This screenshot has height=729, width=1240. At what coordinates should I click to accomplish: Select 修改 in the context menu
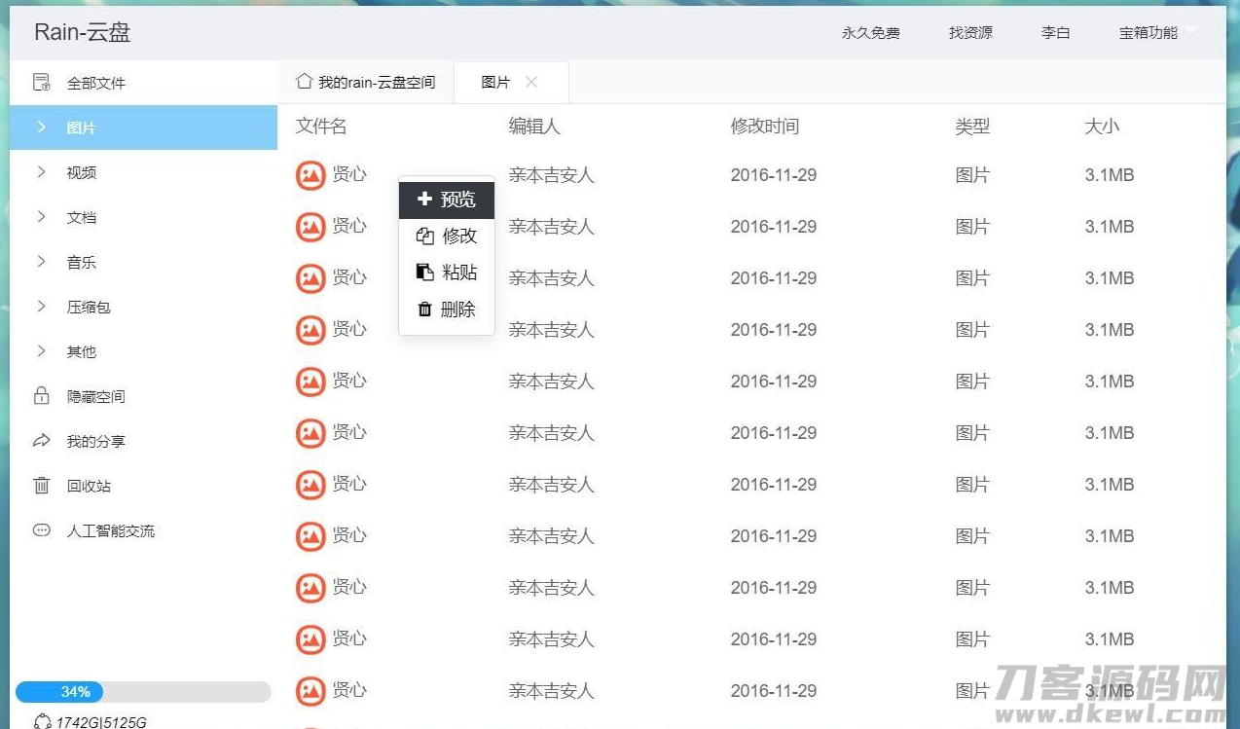[x=447, y=235]
